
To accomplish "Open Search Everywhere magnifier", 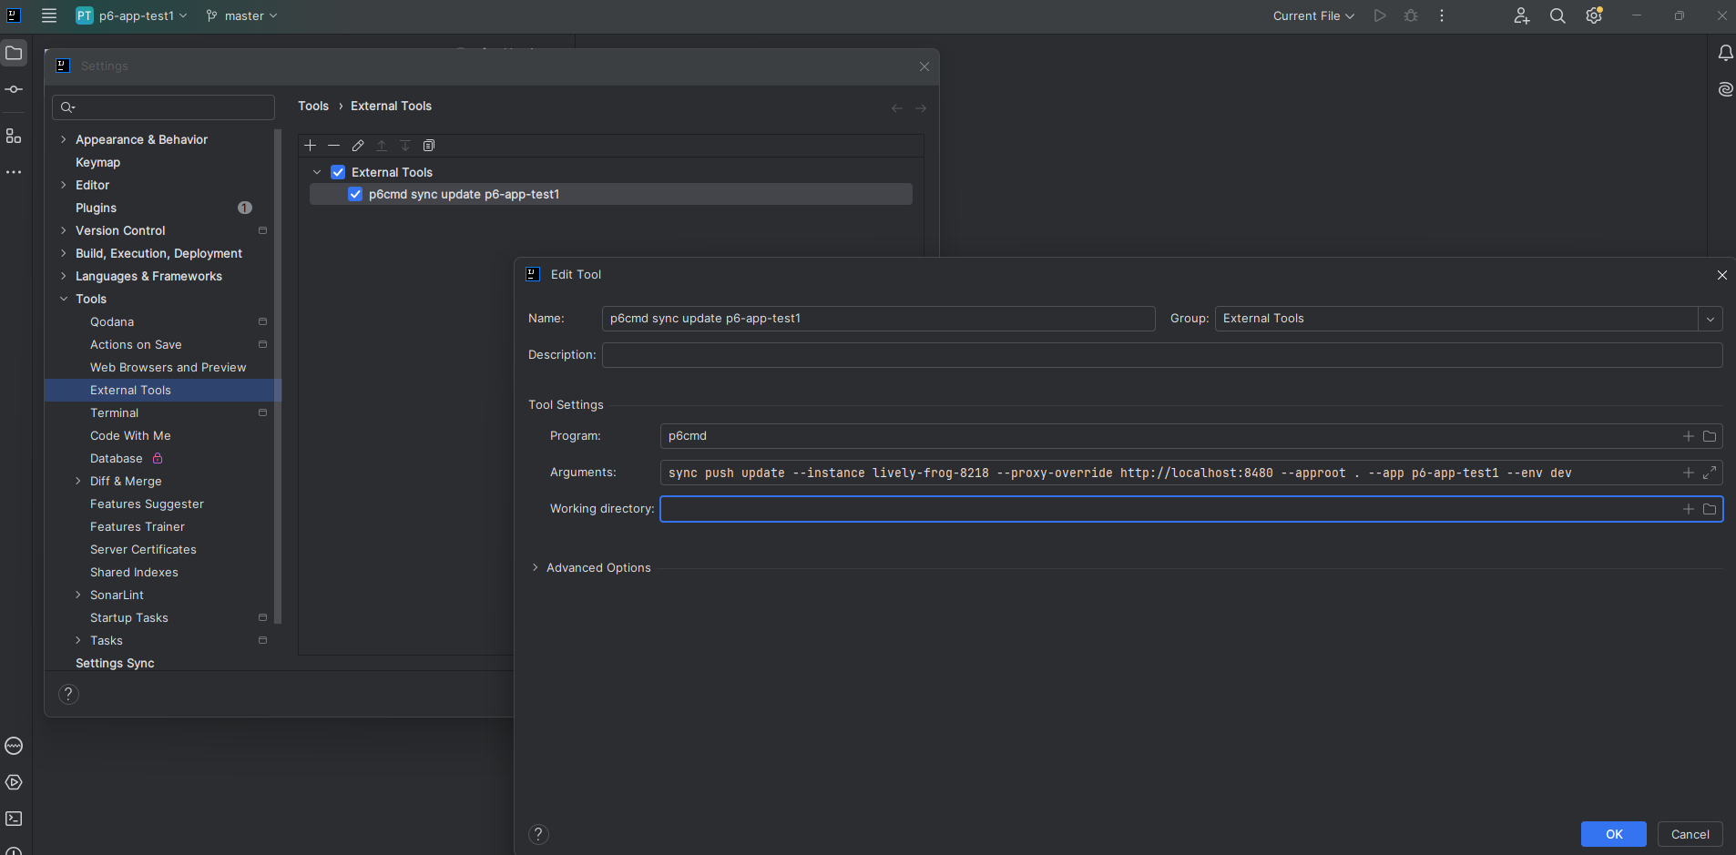I will pos(1557,15).
